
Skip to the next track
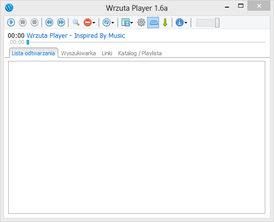61,23
